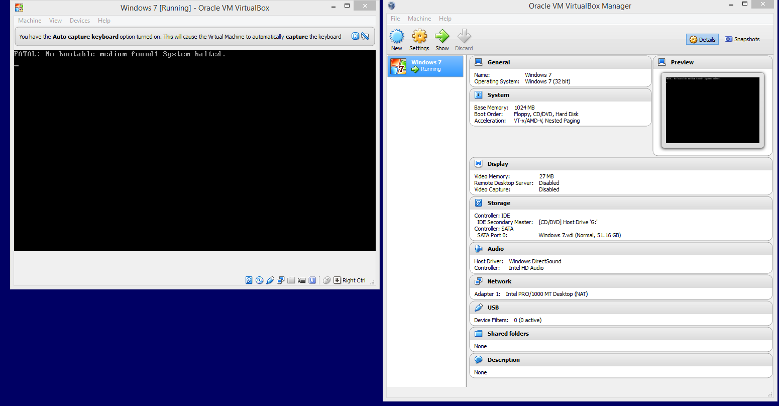Click the Right Ctrl host key label
The height and width of the screenshot is (406, 779).
pos(354,280)
